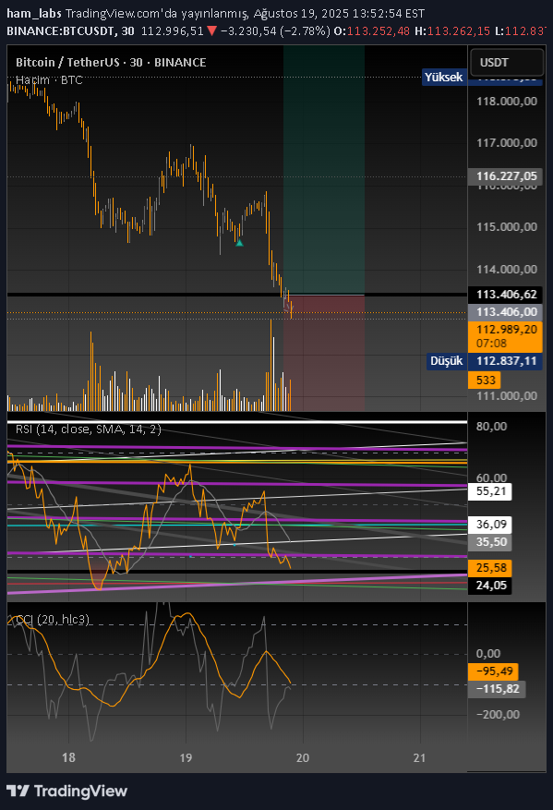Click the 114.000,00 price axis tick
Viewport: 553px width, 810px height.
point(507,269)
